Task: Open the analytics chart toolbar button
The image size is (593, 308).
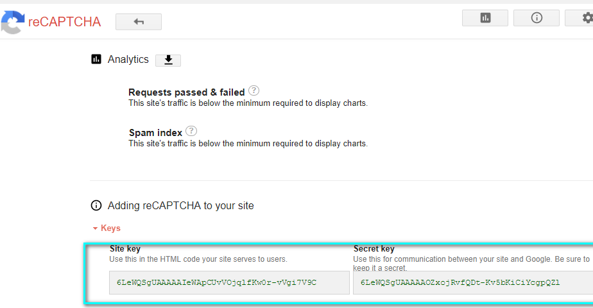Action: point(485,18)
